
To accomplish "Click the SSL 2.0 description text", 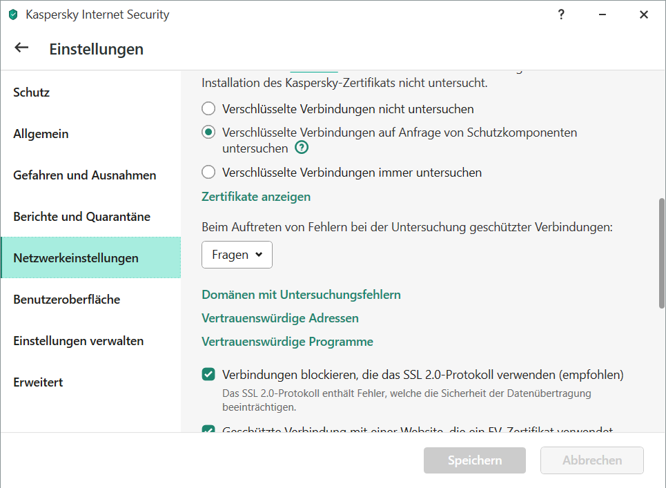I will (x=407, y=400).
